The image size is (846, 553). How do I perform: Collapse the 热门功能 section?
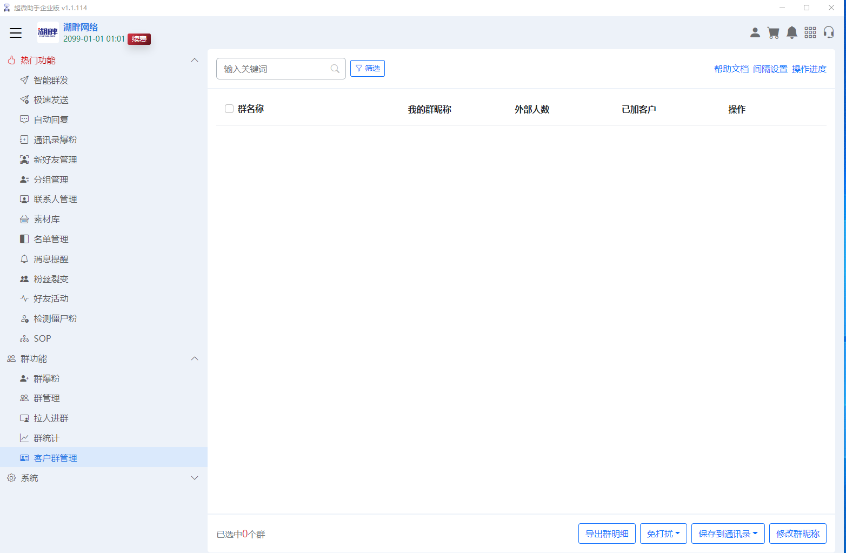point(195,60)
